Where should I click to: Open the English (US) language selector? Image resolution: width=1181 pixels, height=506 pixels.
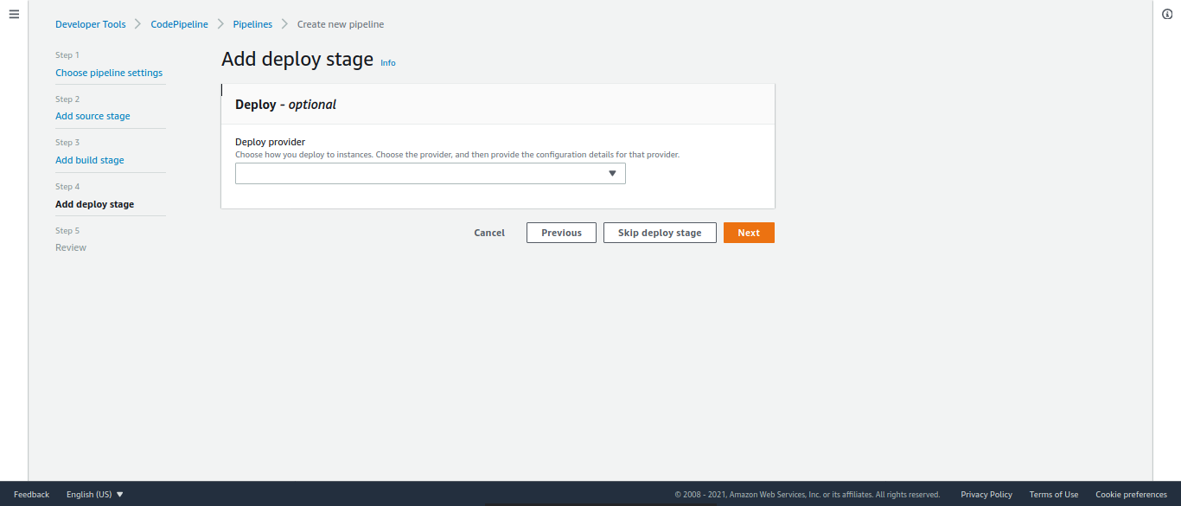coord(95,495)
